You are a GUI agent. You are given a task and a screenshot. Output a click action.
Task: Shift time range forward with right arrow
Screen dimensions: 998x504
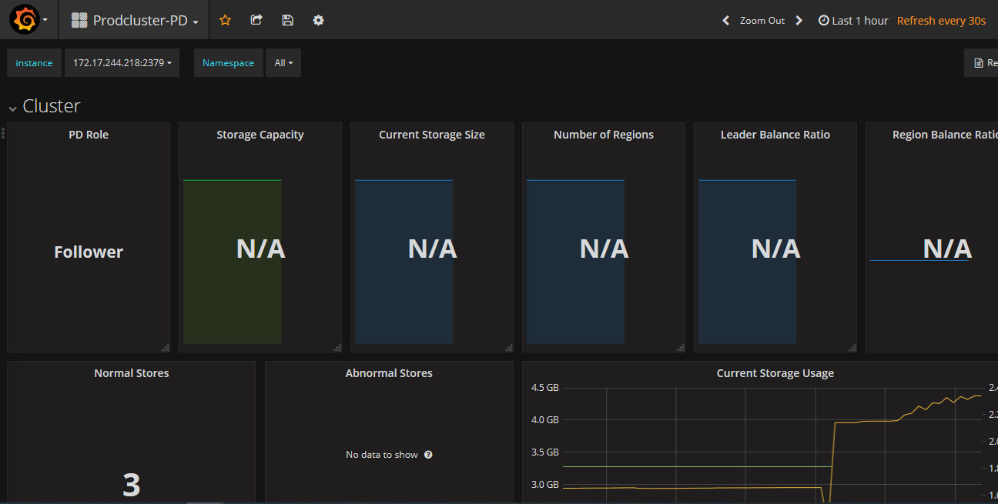[799, 21]
